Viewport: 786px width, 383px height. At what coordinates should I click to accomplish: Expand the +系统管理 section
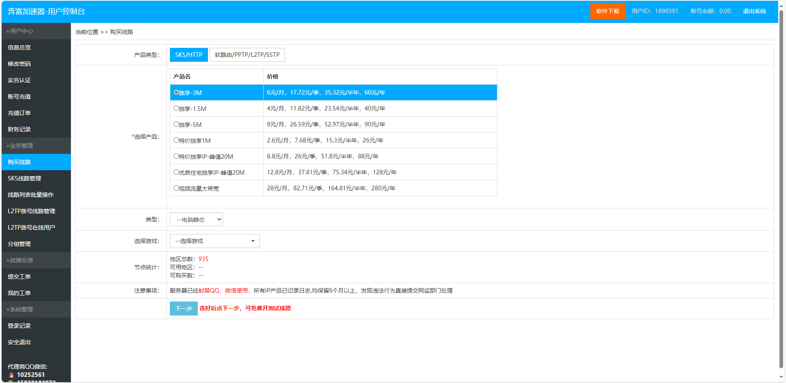pyautogui.click(x=19, y=309)
